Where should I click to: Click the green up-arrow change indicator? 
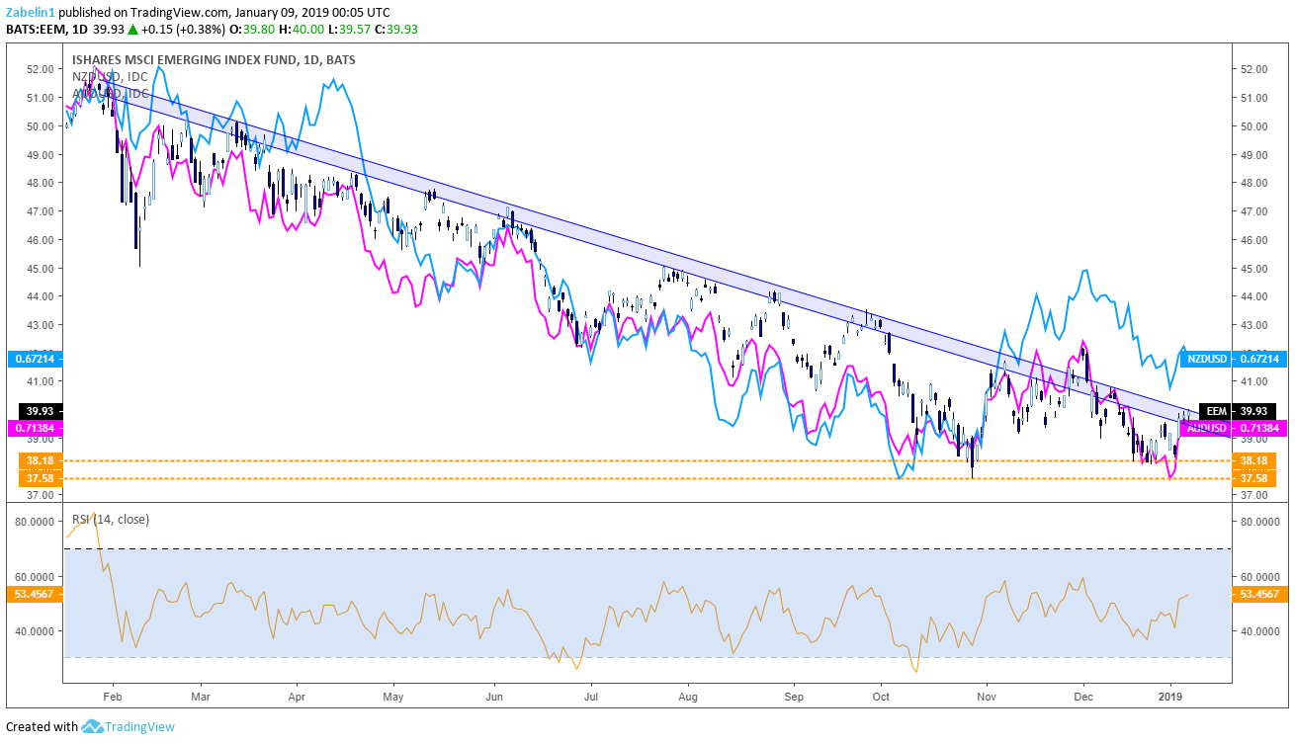tap(130, 30)
